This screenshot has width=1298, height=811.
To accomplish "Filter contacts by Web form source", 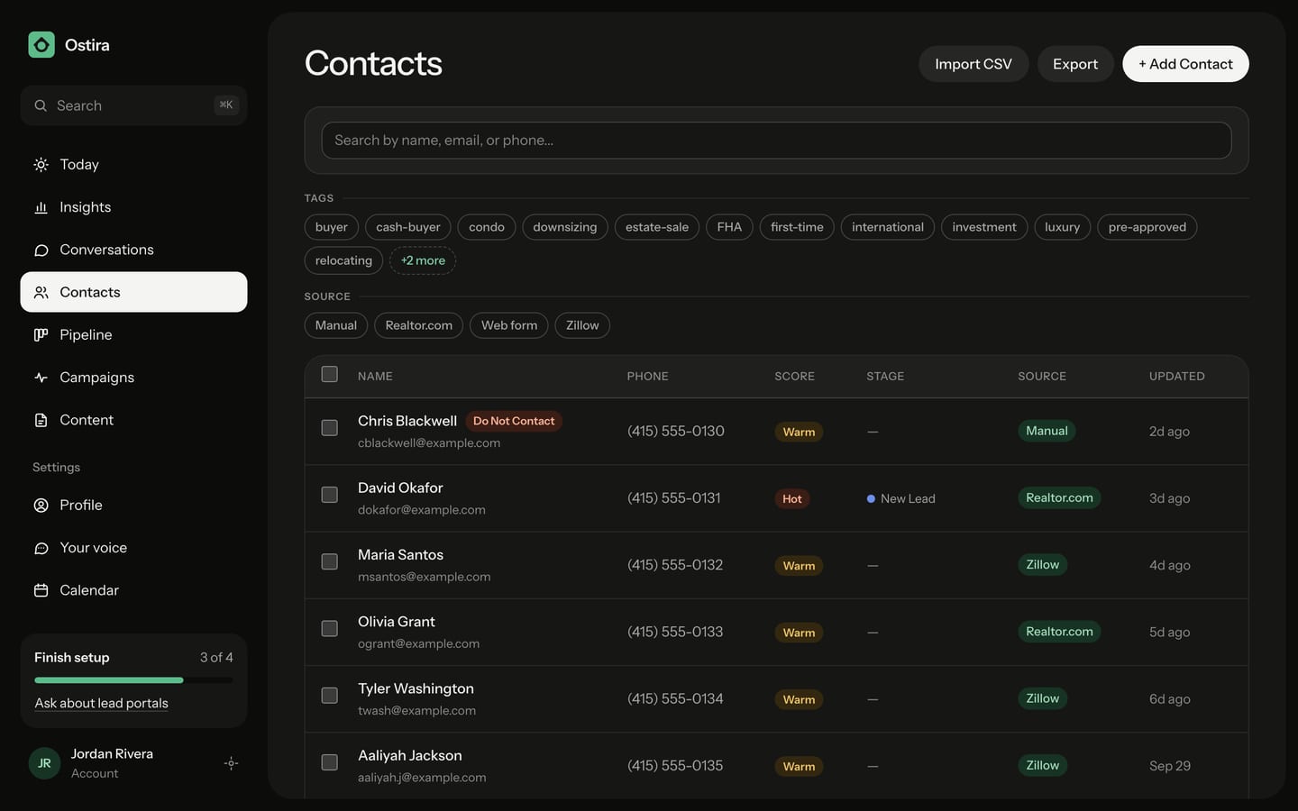I will click(509, 325).
